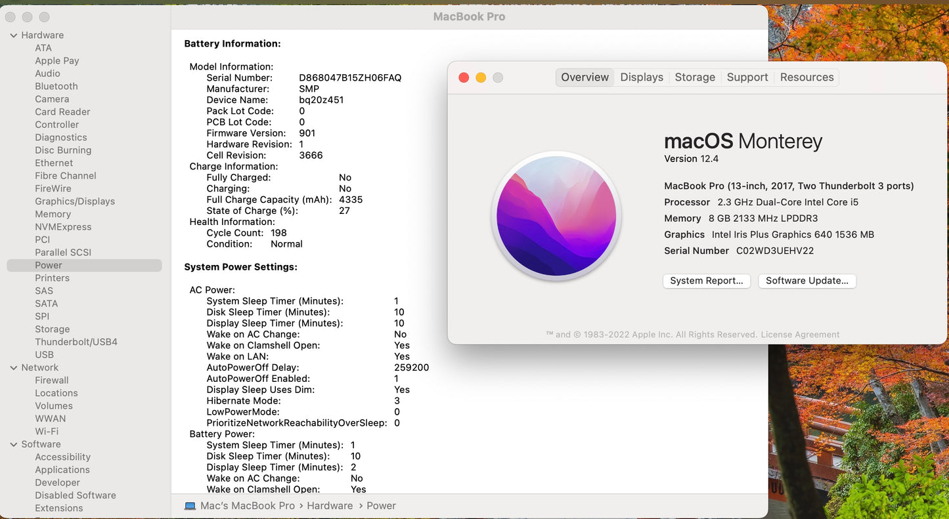Open the Thunderbolt/USB4 sidebar item
The width and height of the screenshot is (949, 519).
(76, 342)
